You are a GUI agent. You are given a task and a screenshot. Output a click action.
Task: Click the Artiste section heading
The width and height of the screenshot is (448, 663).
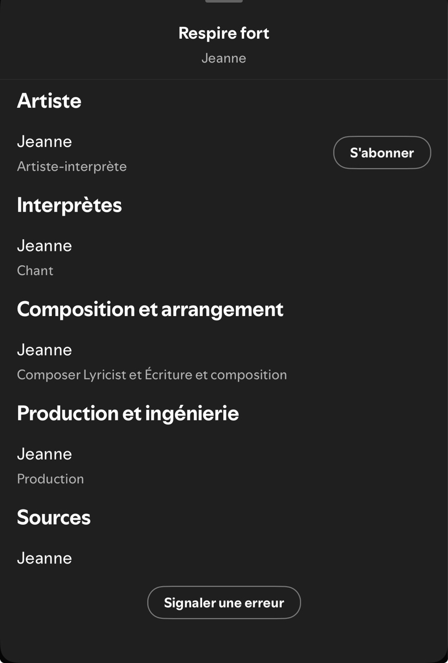pos(49,101)
